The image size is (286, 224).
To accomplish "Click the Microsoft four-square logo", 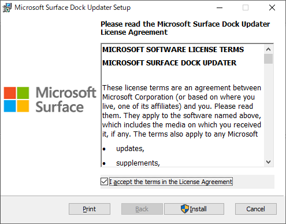I will click(16, 100).
